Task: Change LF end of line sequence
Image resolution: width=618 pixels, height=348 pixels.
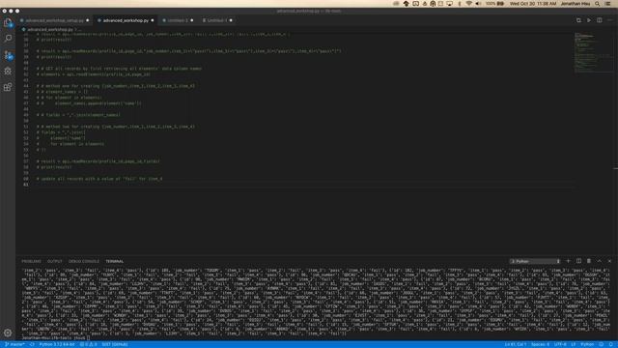Action: 574,344
